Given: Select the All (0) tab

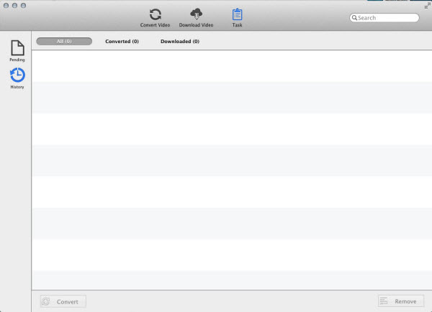Looking at the screenshot, I should [64, 42].
